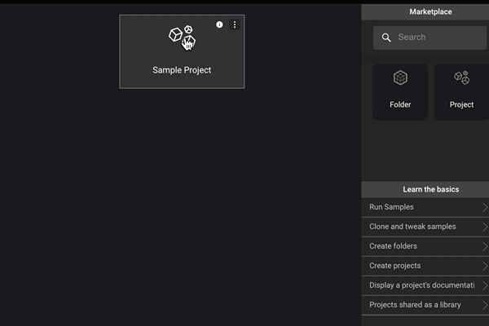Image resolution: width=489 pixels, height=326 pixels.
Task: Select the Folder cube icon in Marketplace
Action: click(x=400, y=78)
